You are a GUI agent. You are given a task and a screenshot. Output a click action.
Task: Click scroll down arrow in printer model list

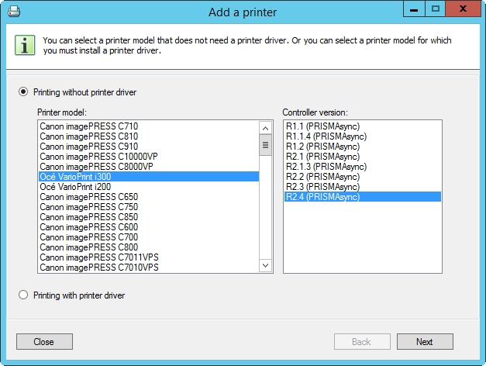click(265, 265)
